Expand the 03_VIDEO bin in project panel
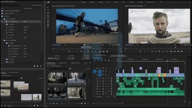 (5, 59)
